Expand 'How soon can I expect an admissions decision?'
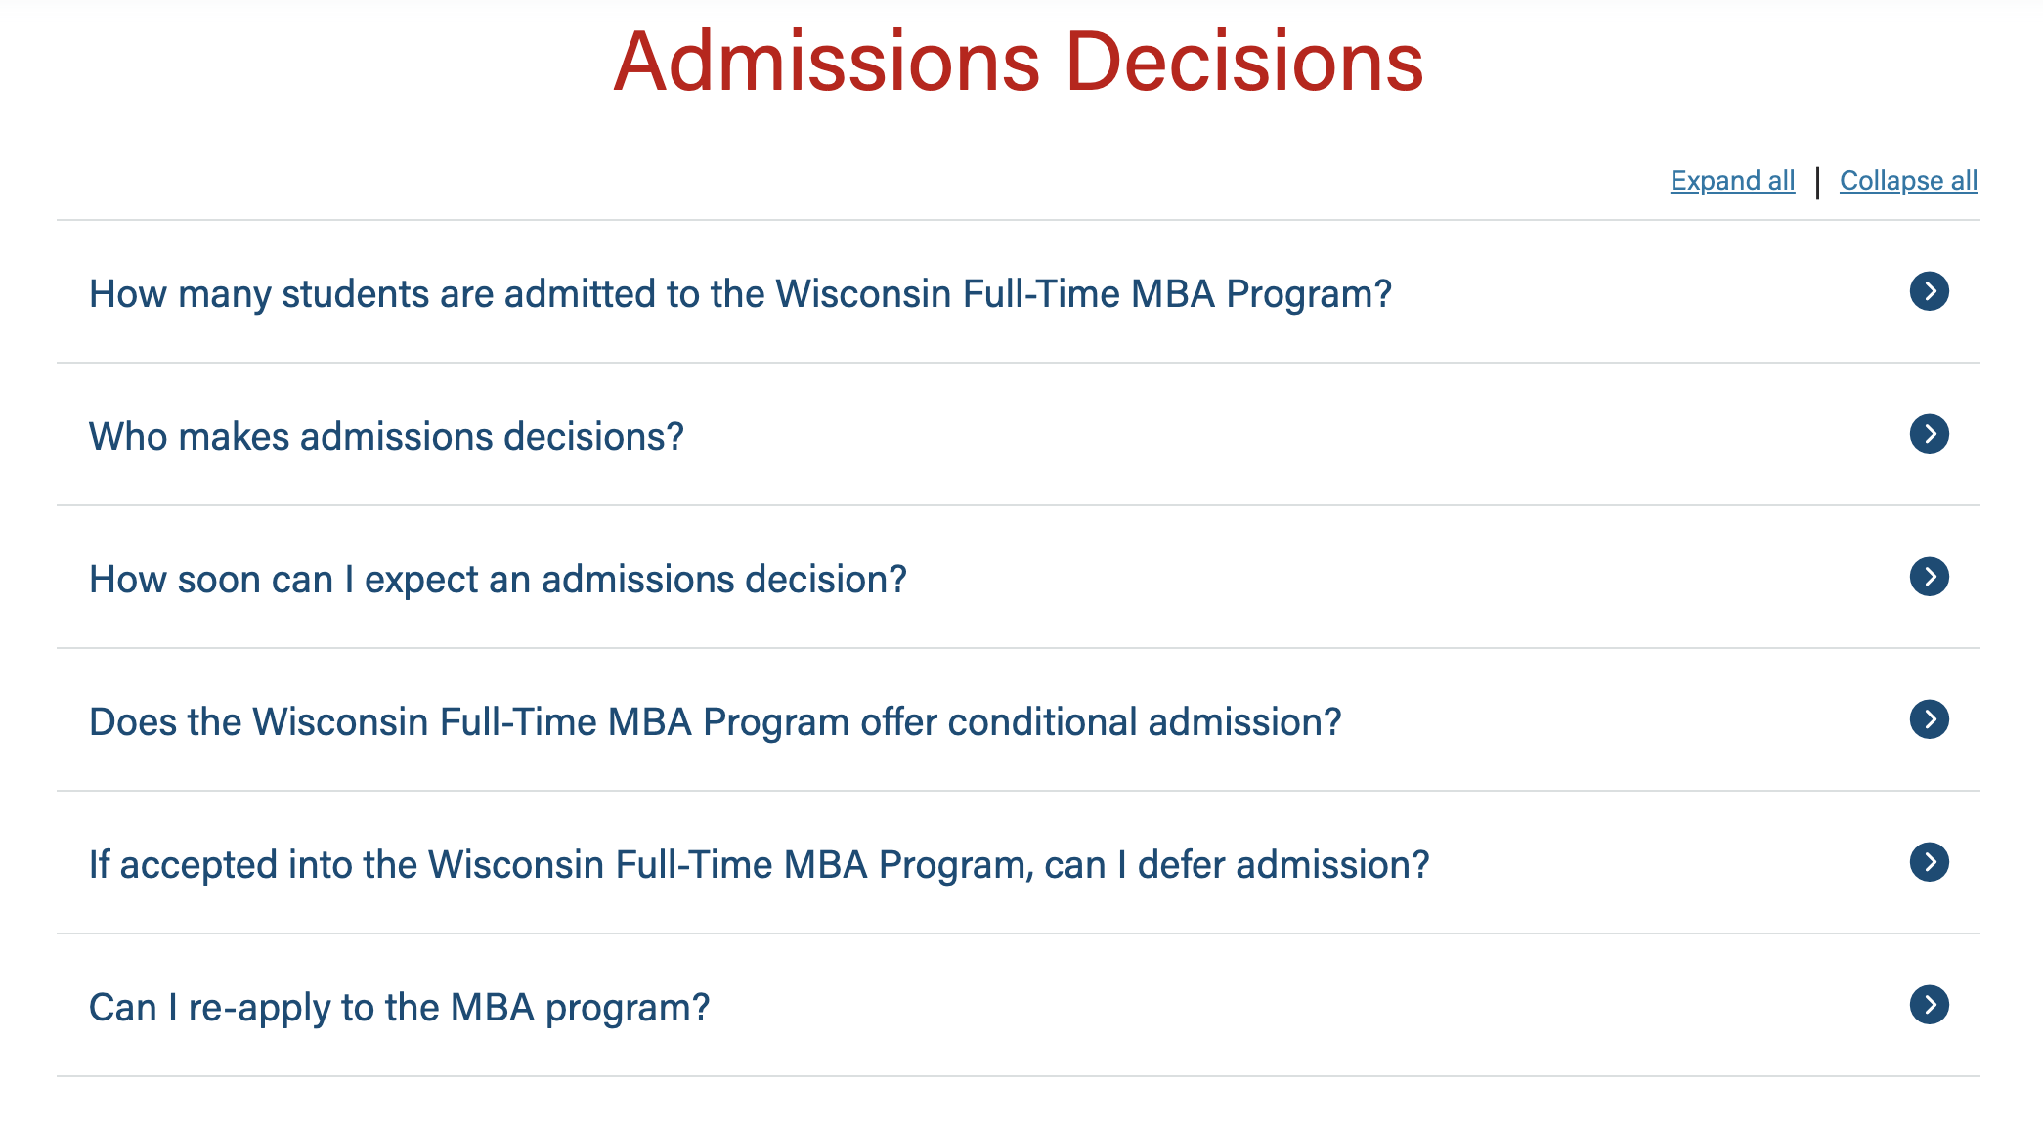The width and height of the screenshot is (2043, 1128). point(498,580)
